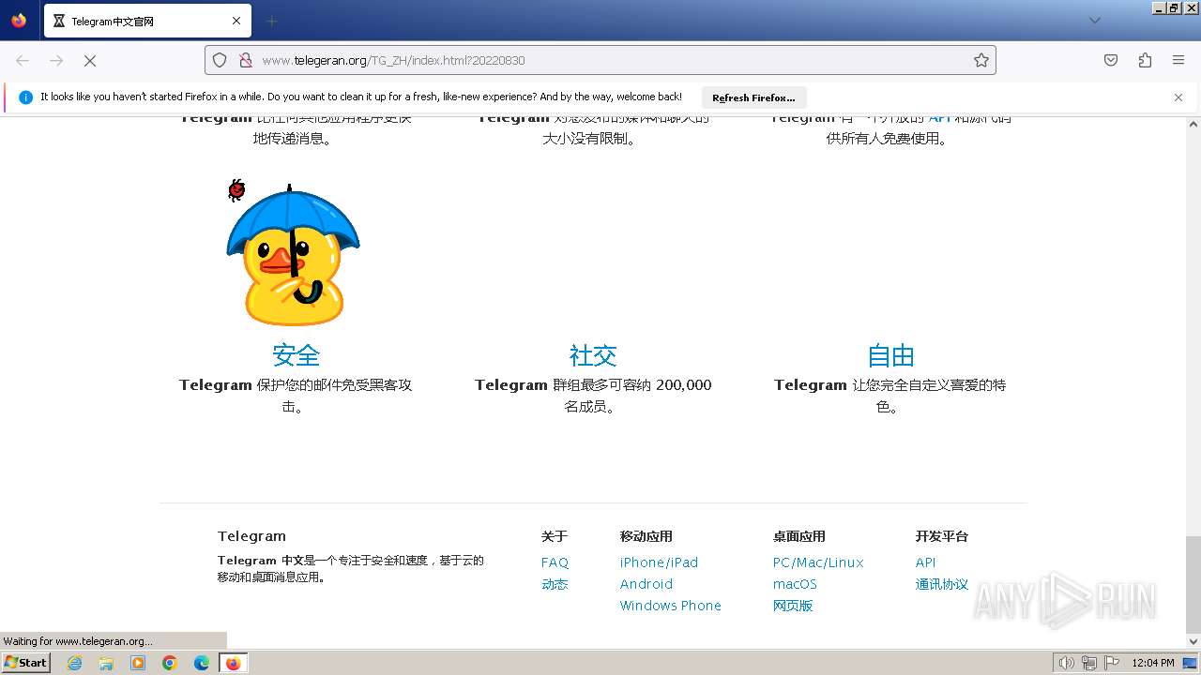Open Windows Media Player from taskbar
The height and width of the screenshot is (675, 1201).
pos(138,663)
